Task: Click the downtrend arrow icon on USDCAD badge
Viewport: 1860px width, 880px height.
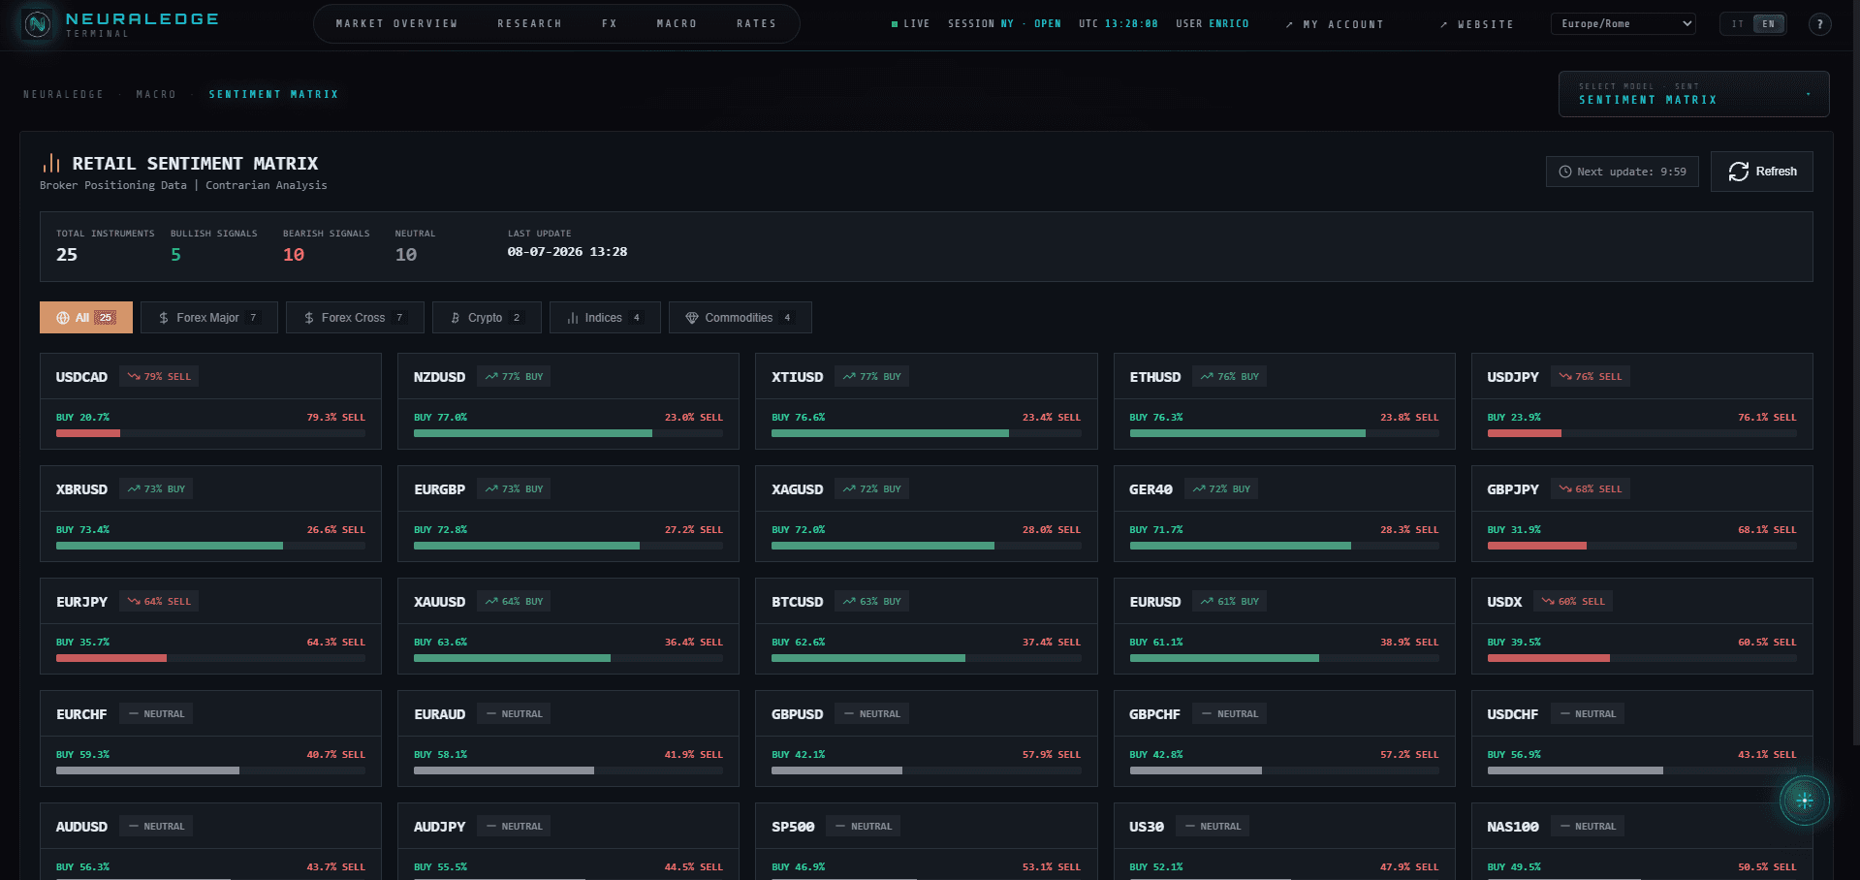Action: (x=134, y=376)
